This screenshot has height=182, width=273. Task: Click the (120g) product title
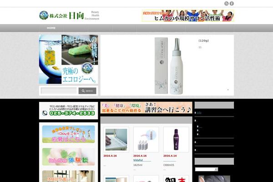[203, 40]
